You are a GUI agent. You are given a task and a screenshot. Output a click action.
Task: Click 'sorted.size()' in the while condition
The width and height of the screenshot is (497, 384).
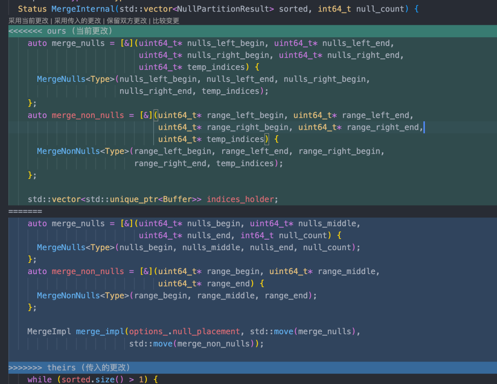[92, 379]
